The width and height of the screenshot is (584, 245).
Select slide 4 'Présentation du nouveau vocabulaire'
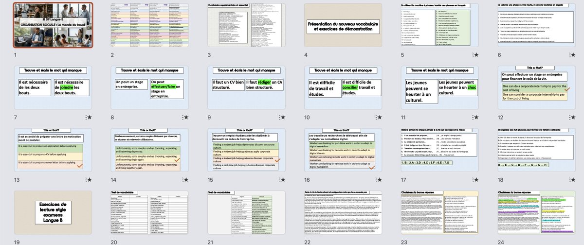344,25
